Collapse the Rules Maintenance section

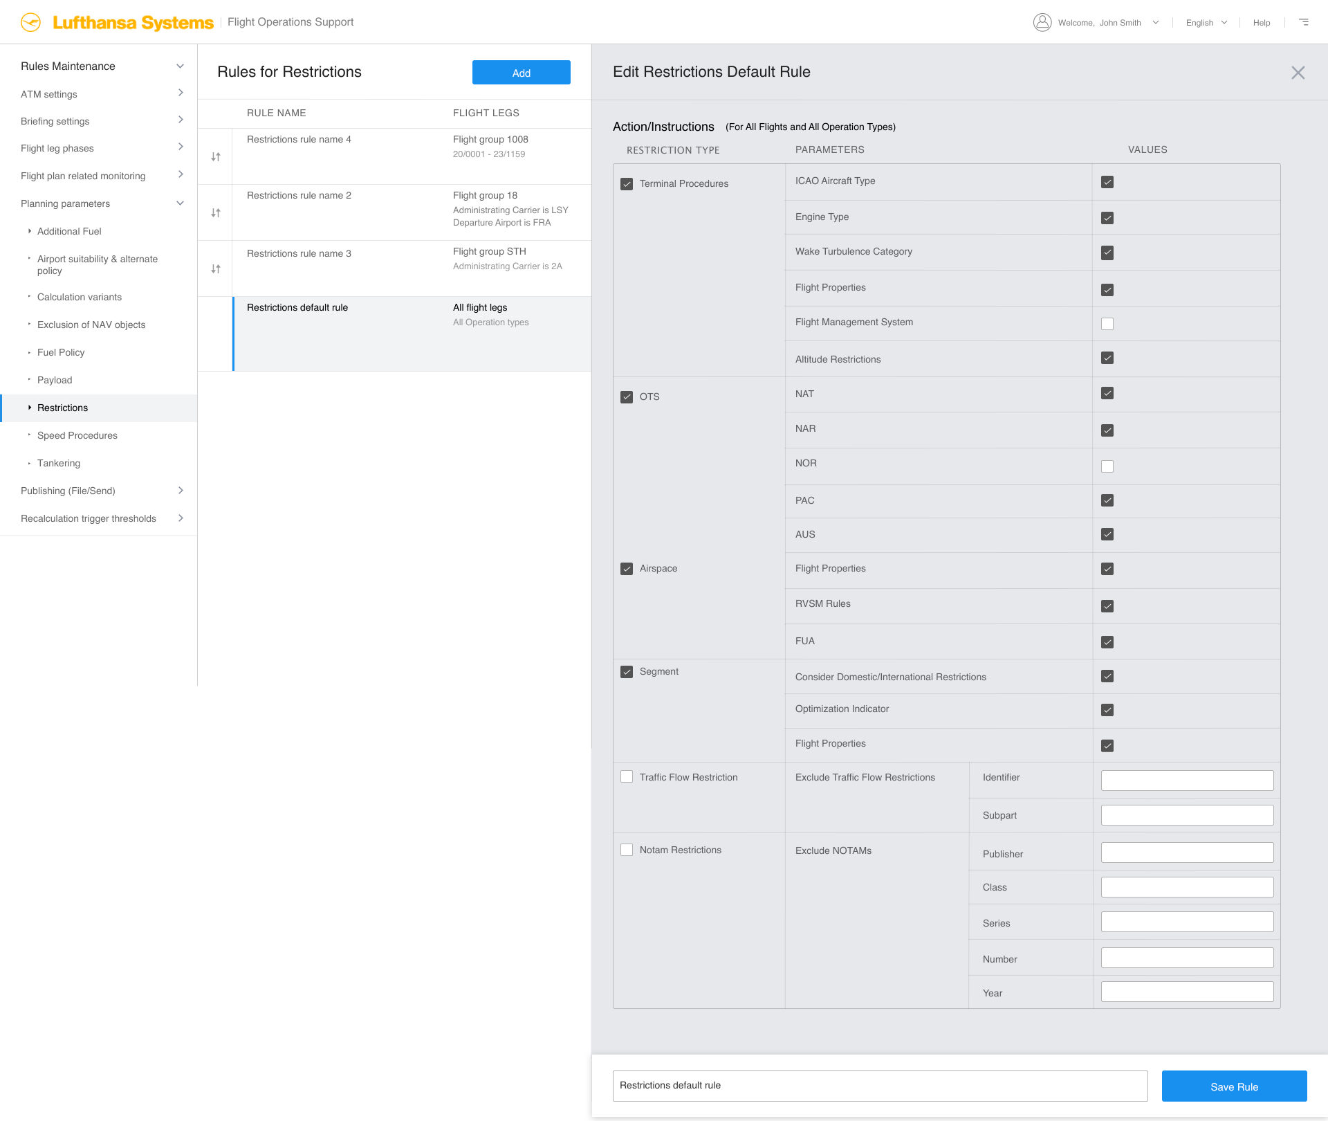pyautogui.click(x=180, y=66)
